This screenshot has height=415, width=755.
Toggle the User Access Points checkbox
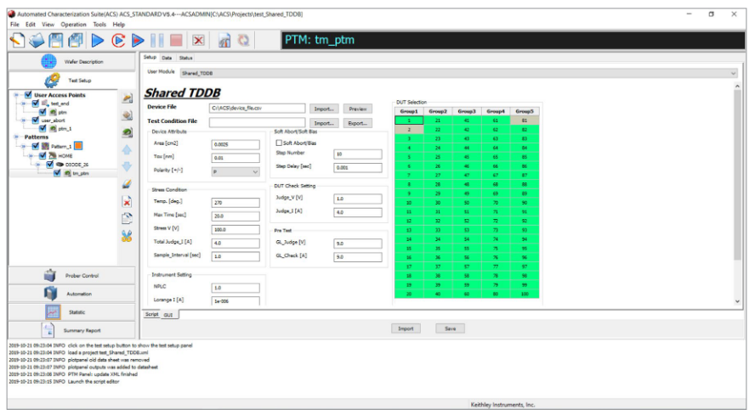pyautogui.click(x=28, y=95)
